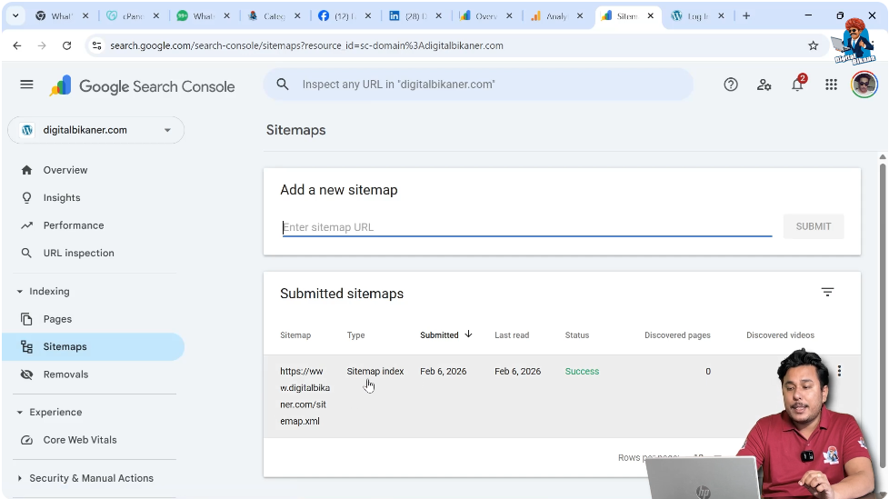Image resolution: width=889 pixels, height=499 pixels.
Task: Click the Discovered videos column header
Action: tap(780, 335)
